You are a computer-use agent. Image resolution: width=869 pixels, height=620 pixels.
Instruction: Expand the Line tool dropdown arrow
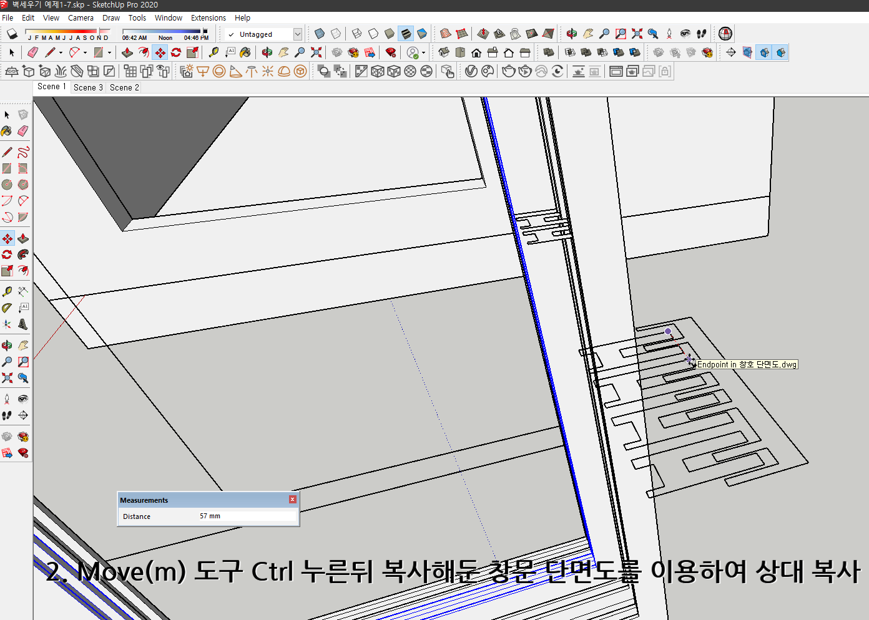click(61, 52)
